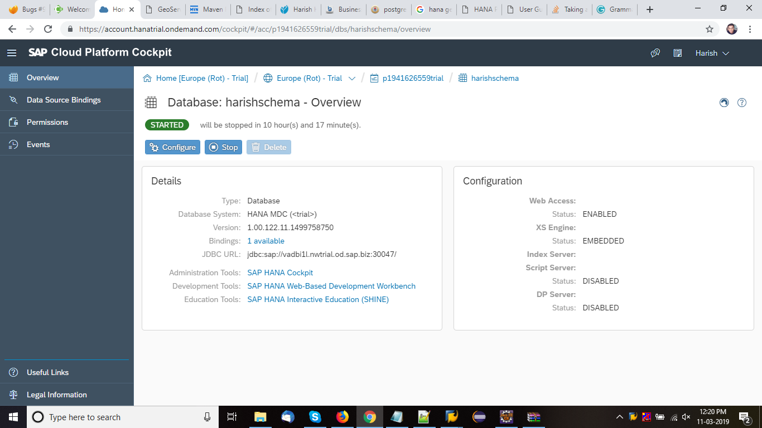Open Eclipse from the taskbar
Viewport: 762px width, 428px height.
coord(479,417)
